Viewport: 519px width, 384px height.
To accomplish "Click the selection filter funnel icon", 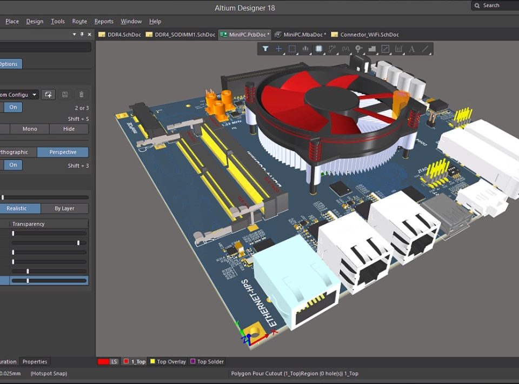I will click(x=265, y=49).
